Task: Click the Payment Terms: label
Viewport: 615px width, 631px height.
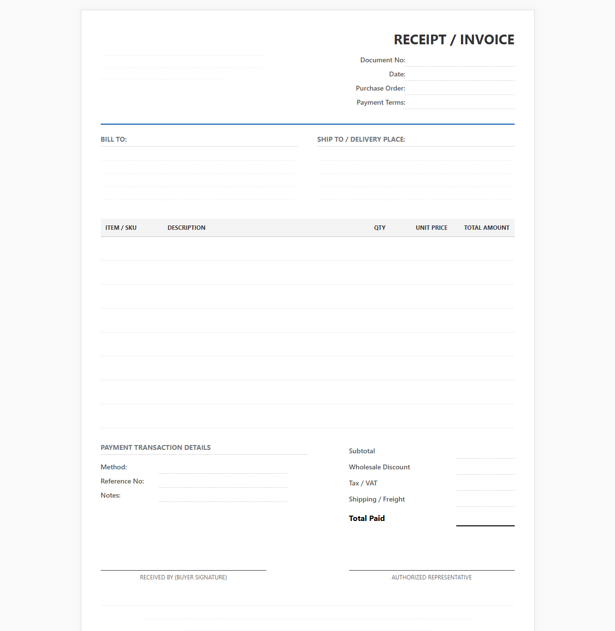Action: tap(381, 103)
